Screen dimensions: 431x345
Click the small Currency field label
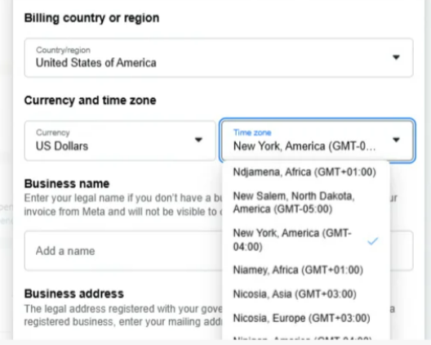(x=53, y=132)
